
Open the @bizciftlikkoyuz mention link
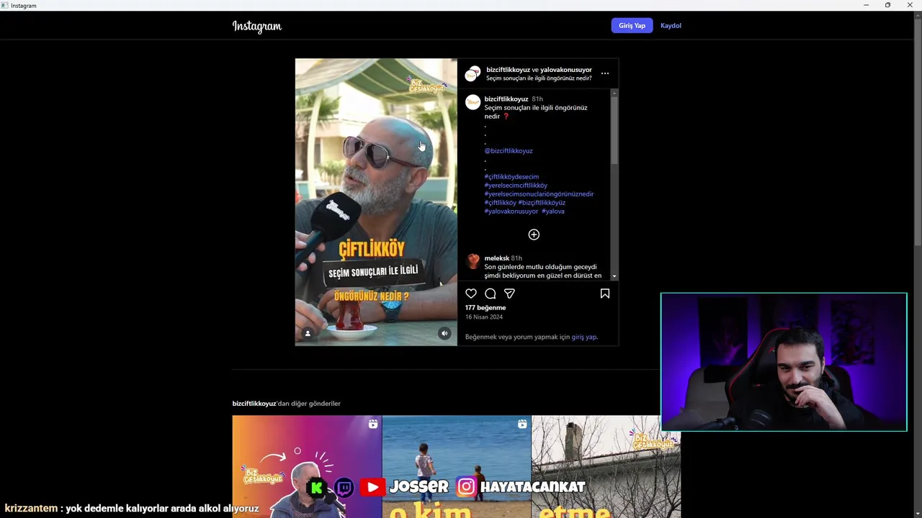[x=509, y=150]
